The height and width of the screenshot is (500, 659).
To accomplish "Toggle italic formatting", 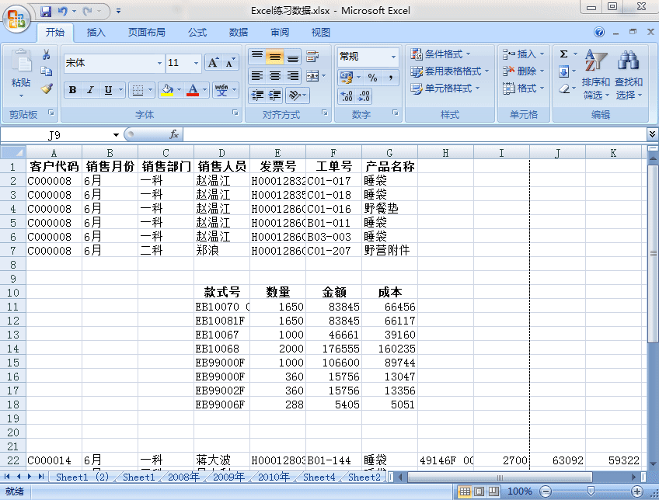I will (92, 89).
